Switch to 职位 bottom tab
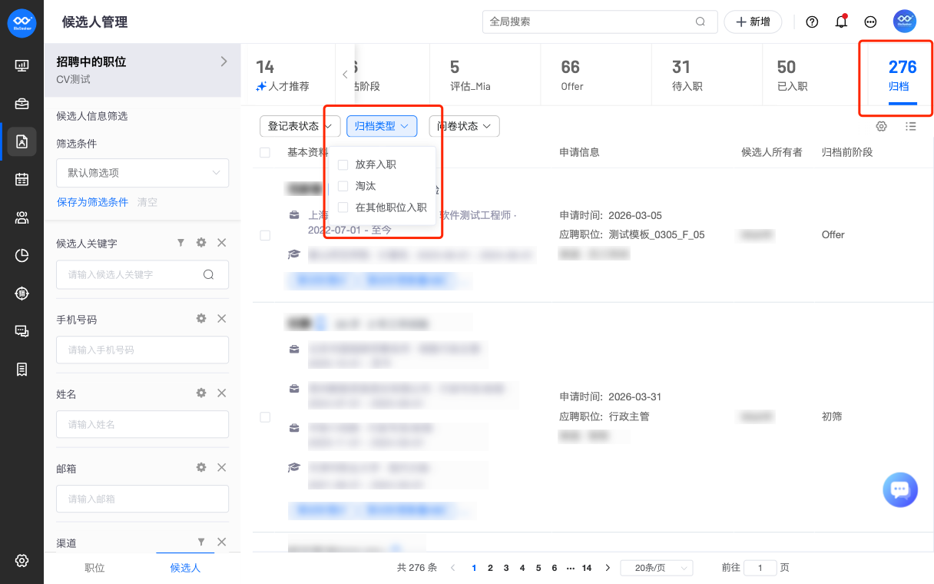The width and height of the screenshot is (934, 584). coord(94,568)
